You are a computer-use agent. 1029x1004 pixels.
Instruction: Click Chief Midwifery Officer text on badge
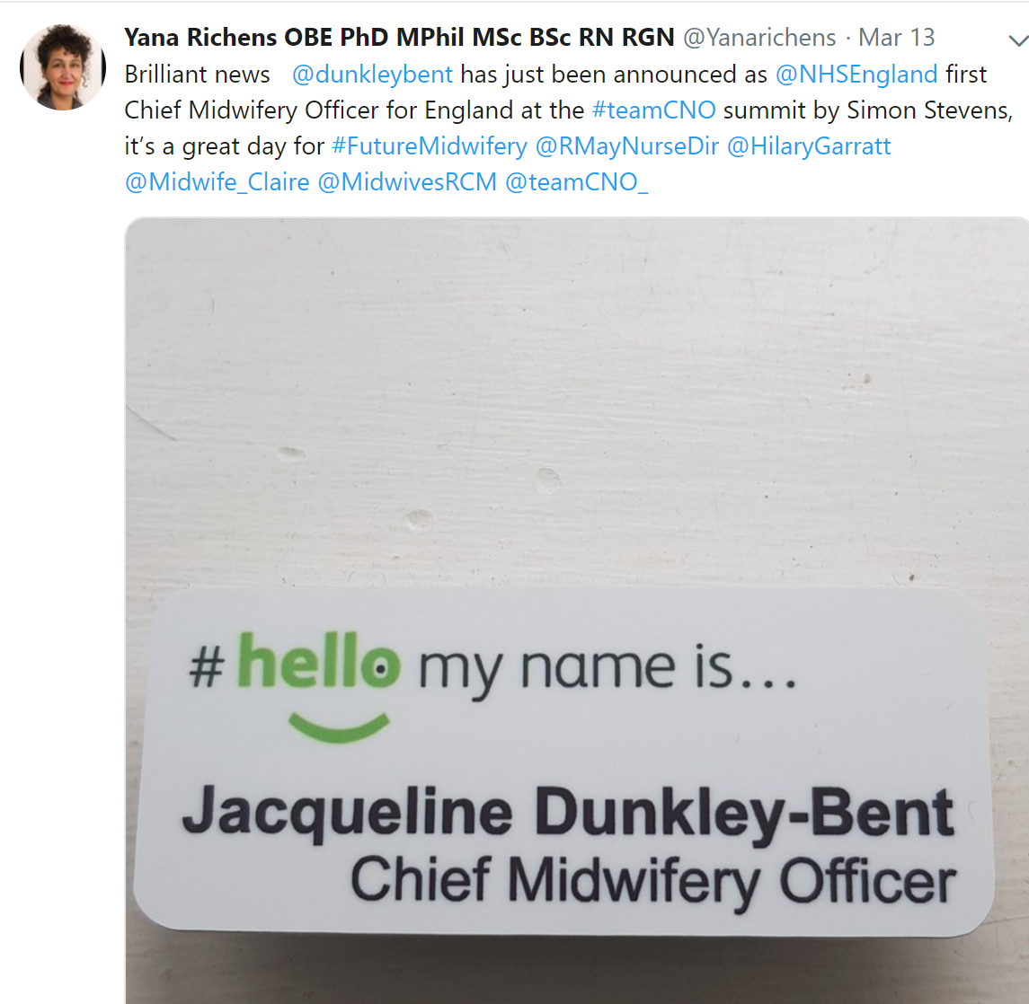tap(653, 882)
